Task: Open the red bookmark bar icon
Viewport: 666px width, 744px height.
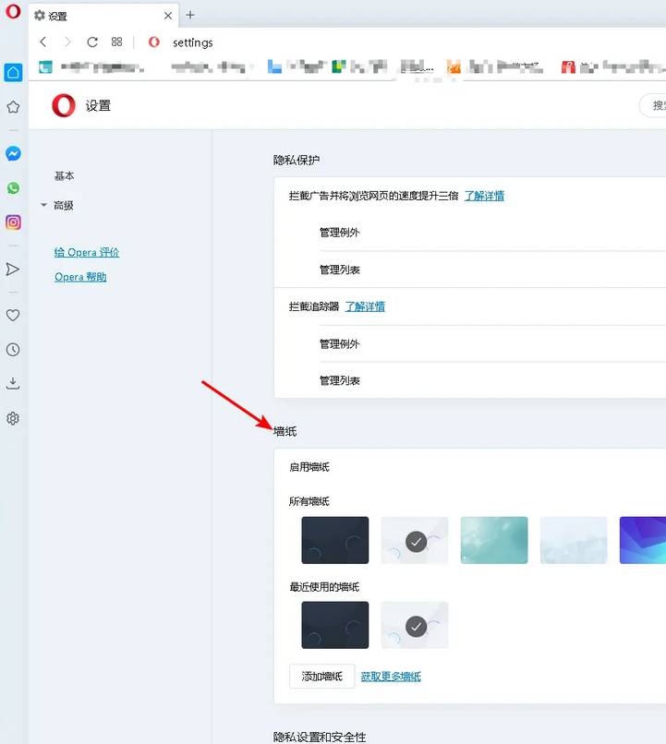Action: 568,67
